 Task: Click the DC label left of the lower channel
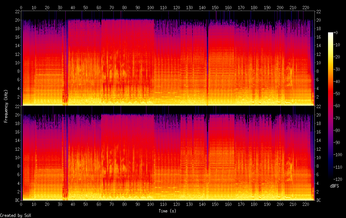pyautogui.click(x=17, y=200)
